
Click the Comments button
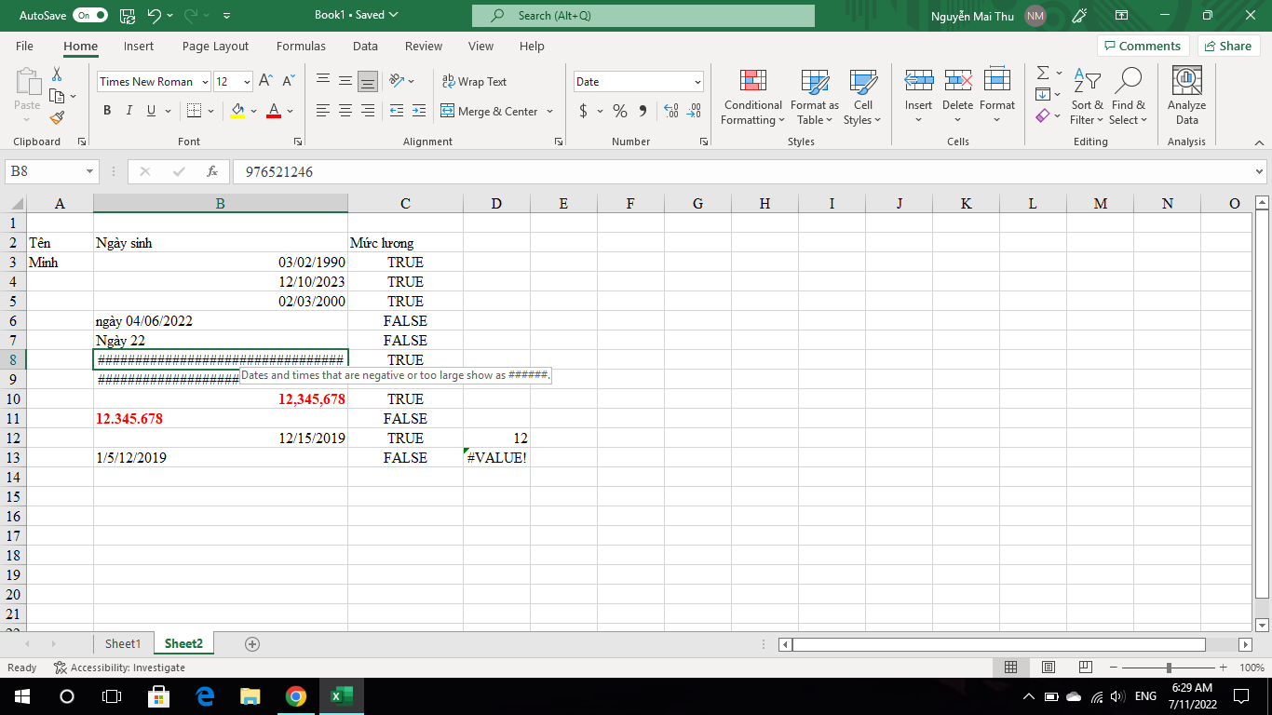(1142, 46)
